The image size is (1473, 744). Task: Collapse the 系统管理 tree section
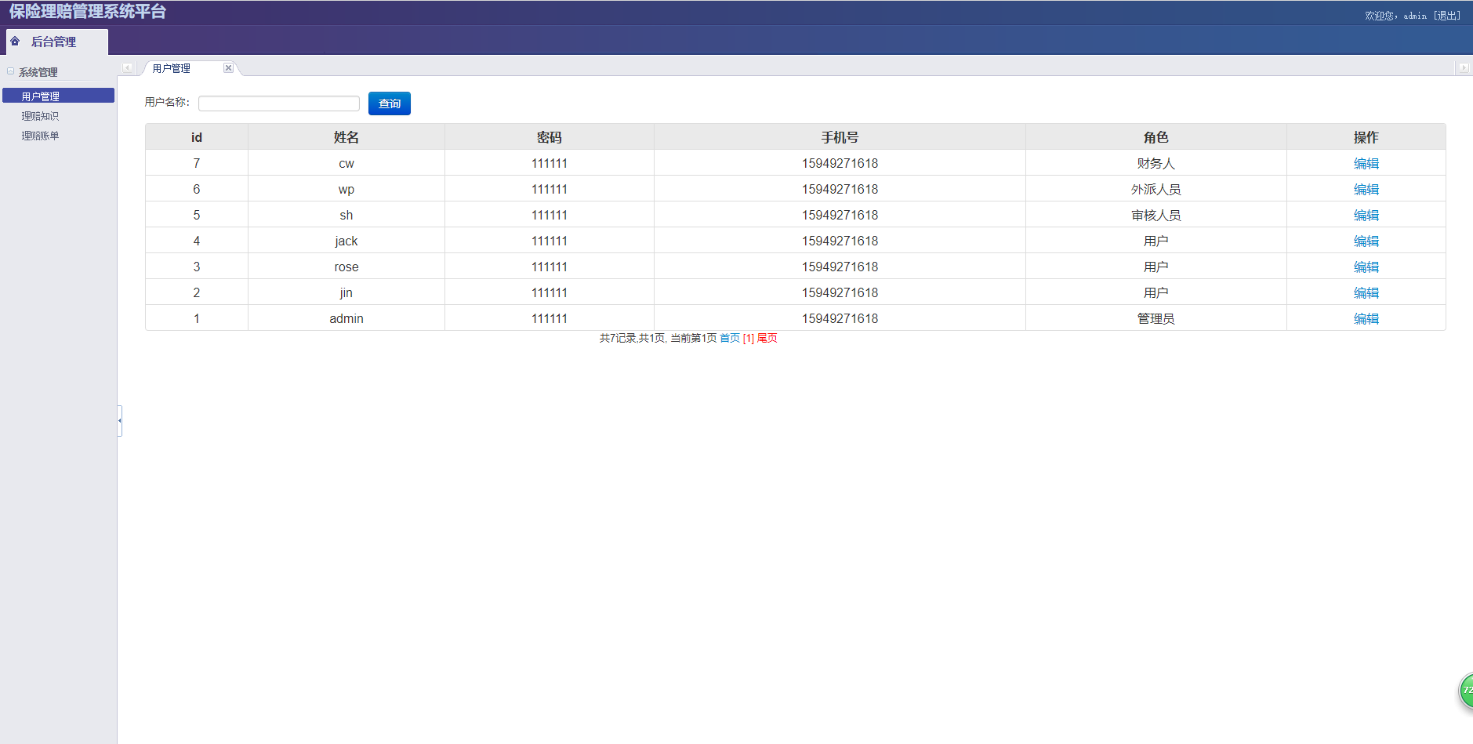[x=11, y=72]
